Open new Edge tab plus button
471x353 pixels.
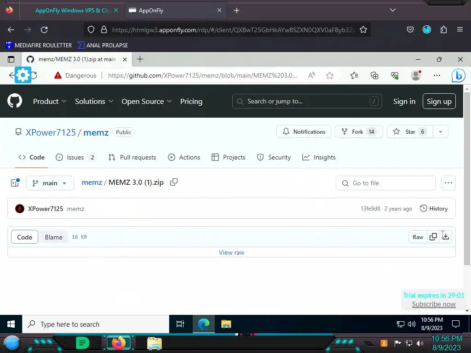tap(140, 59)
